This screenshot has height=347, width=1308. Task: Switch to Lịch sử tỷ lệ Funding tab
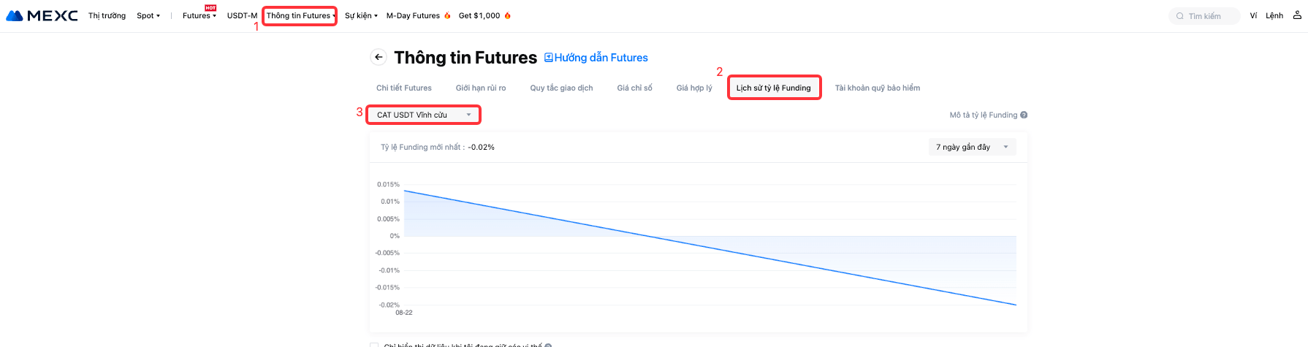(x=773, y=88)
